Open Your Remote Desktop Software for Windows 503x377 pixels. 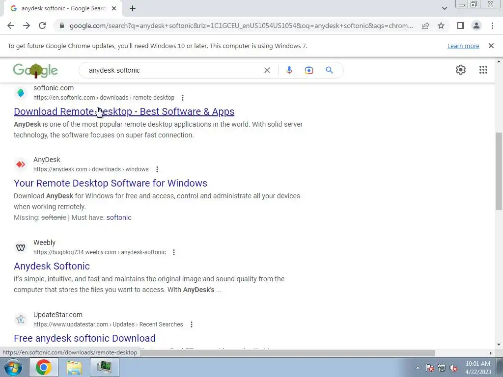coord(111,183)
